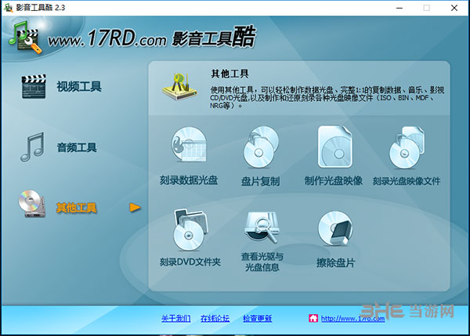The image size is (470, 336).
Task: Switch to the 视频工具 category
Action: 79,87
